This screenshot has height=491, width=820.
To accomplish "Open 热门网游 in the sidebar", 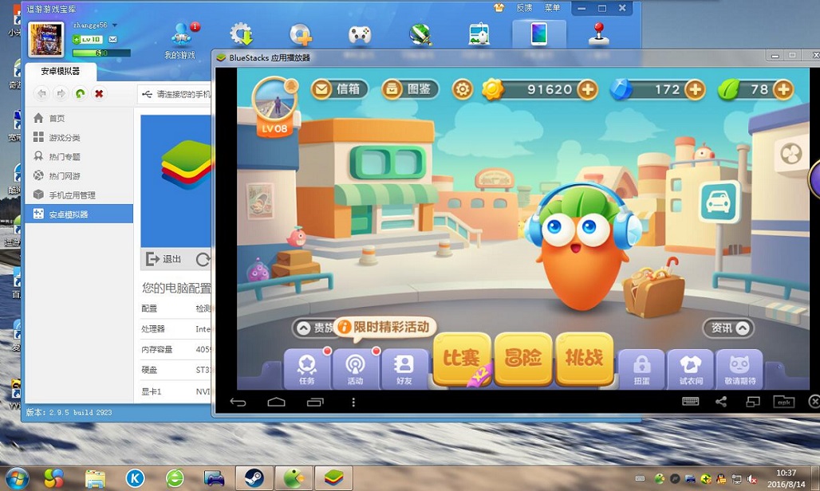I will (x=79, y=175).
